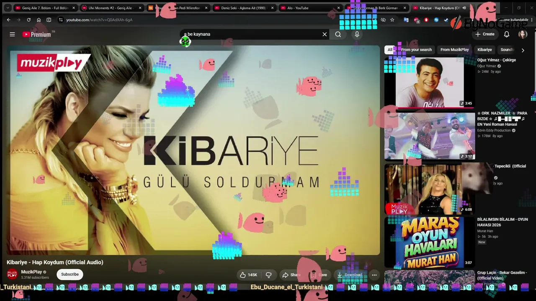
Task: Visit Edvin Eddy Production channel link
Action: tap(494, 130)
